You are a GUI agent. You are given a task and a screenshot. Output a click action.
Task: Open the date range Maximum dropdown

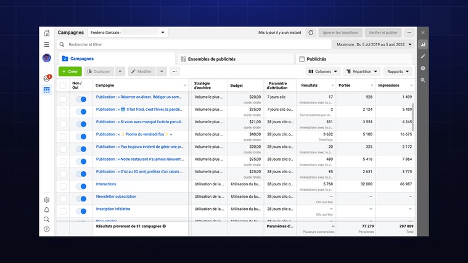click(x=372, y=44)
